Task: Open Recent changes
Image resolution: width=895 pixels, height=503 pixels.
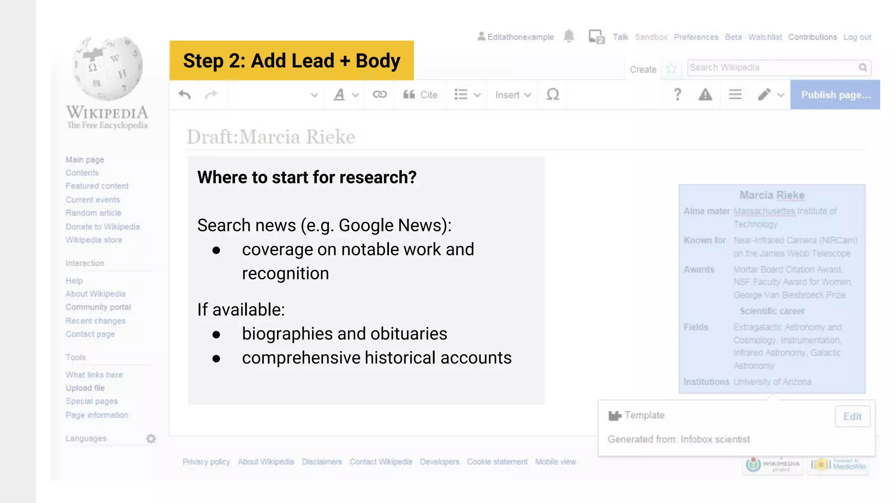Action: (95, 321)
